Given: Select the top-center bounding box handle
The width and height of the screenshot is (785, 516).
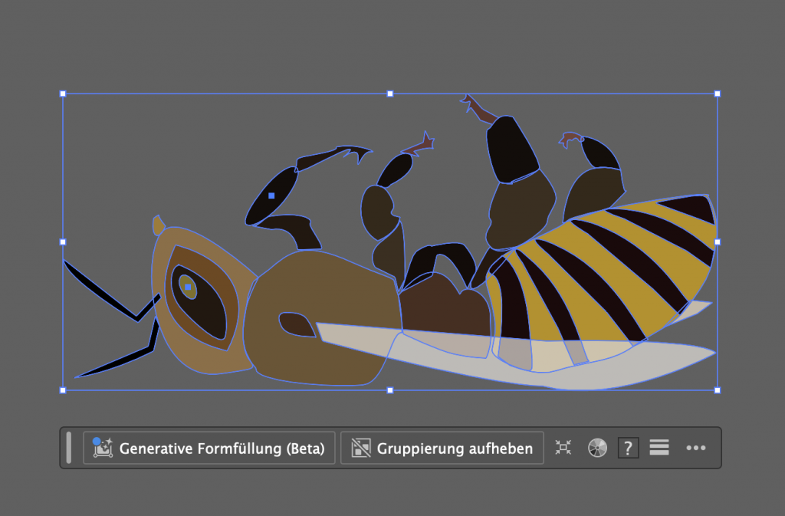Looking at the screenshot, I should 390,94.
